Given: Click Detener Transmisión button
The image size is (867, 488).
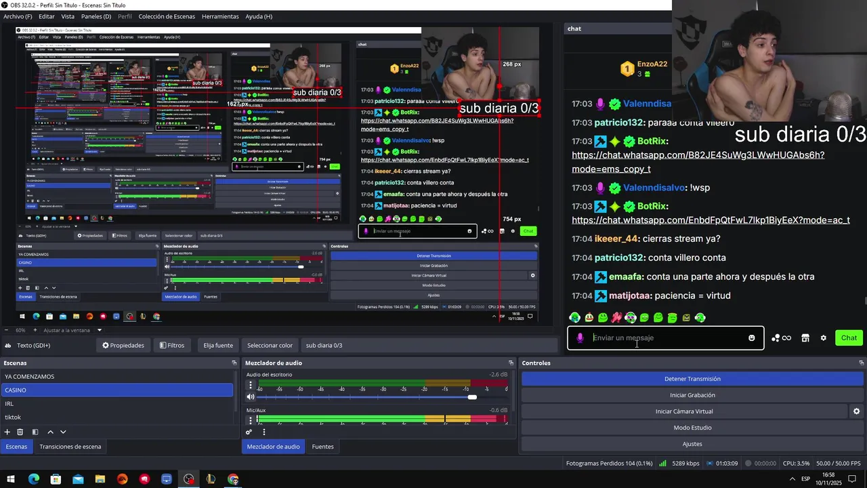Looking at the screenshot, I should 692,379.
